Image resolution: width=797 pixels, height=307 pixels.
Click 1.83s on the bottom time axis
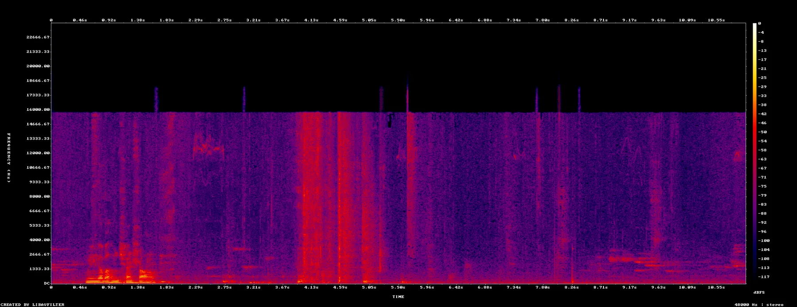click(x=166, y=288)
